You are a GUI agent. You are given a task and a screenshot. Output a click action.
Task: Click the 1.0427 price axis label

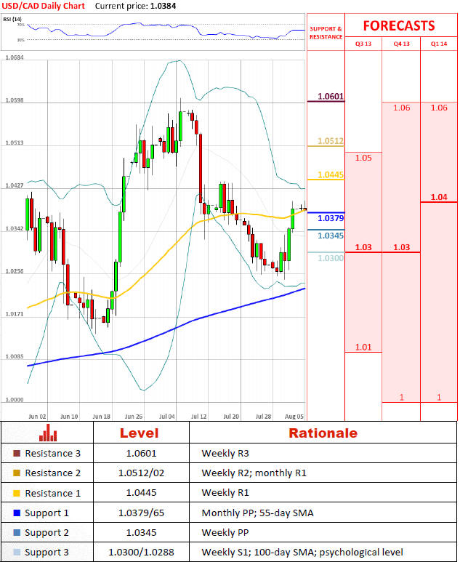tap(15, 185)
